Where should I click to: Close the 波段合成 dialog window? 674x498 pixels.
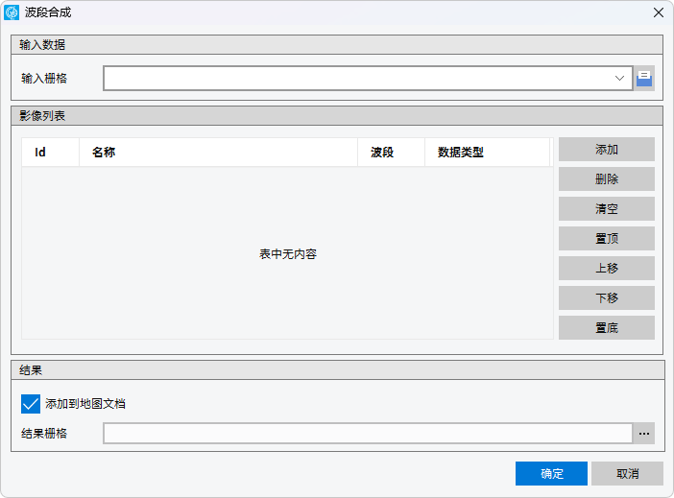tap(658, 12)
